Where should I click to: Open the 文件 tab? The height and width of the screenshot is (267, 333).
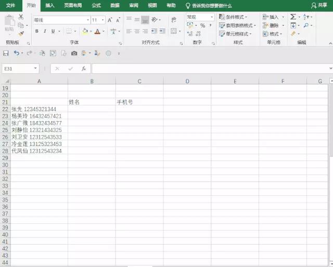(10, 5)
